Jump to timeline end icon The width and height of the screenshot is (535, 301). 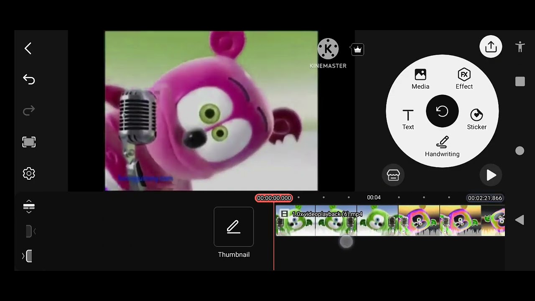[x=27, y=256]
